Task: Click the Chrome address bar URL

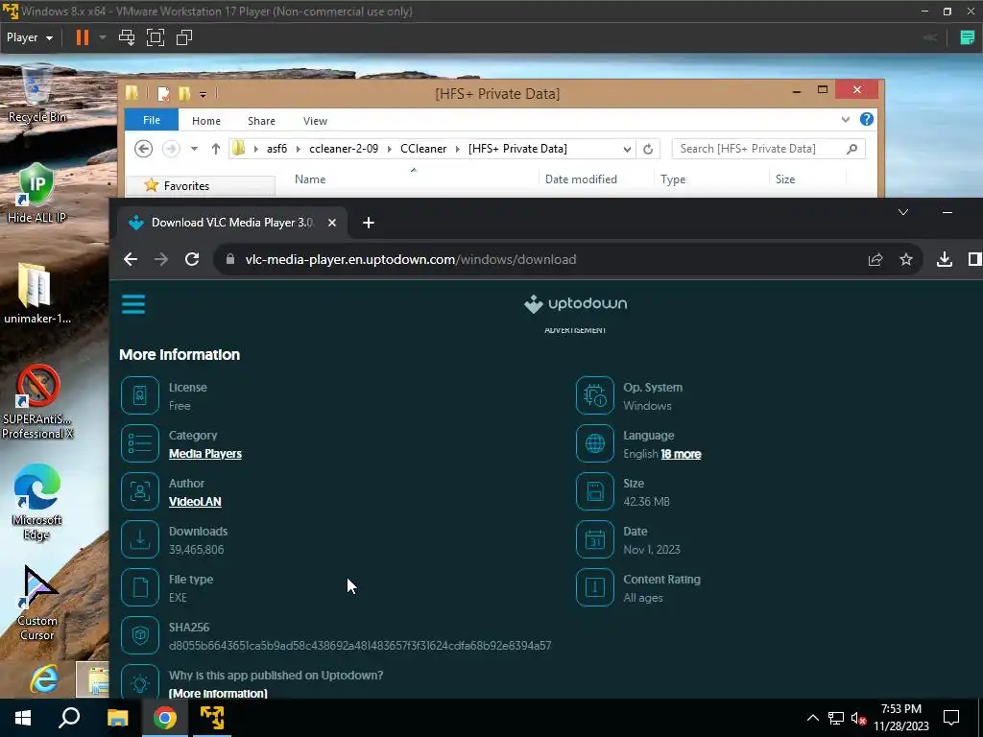Action: (x=411, y=259)
